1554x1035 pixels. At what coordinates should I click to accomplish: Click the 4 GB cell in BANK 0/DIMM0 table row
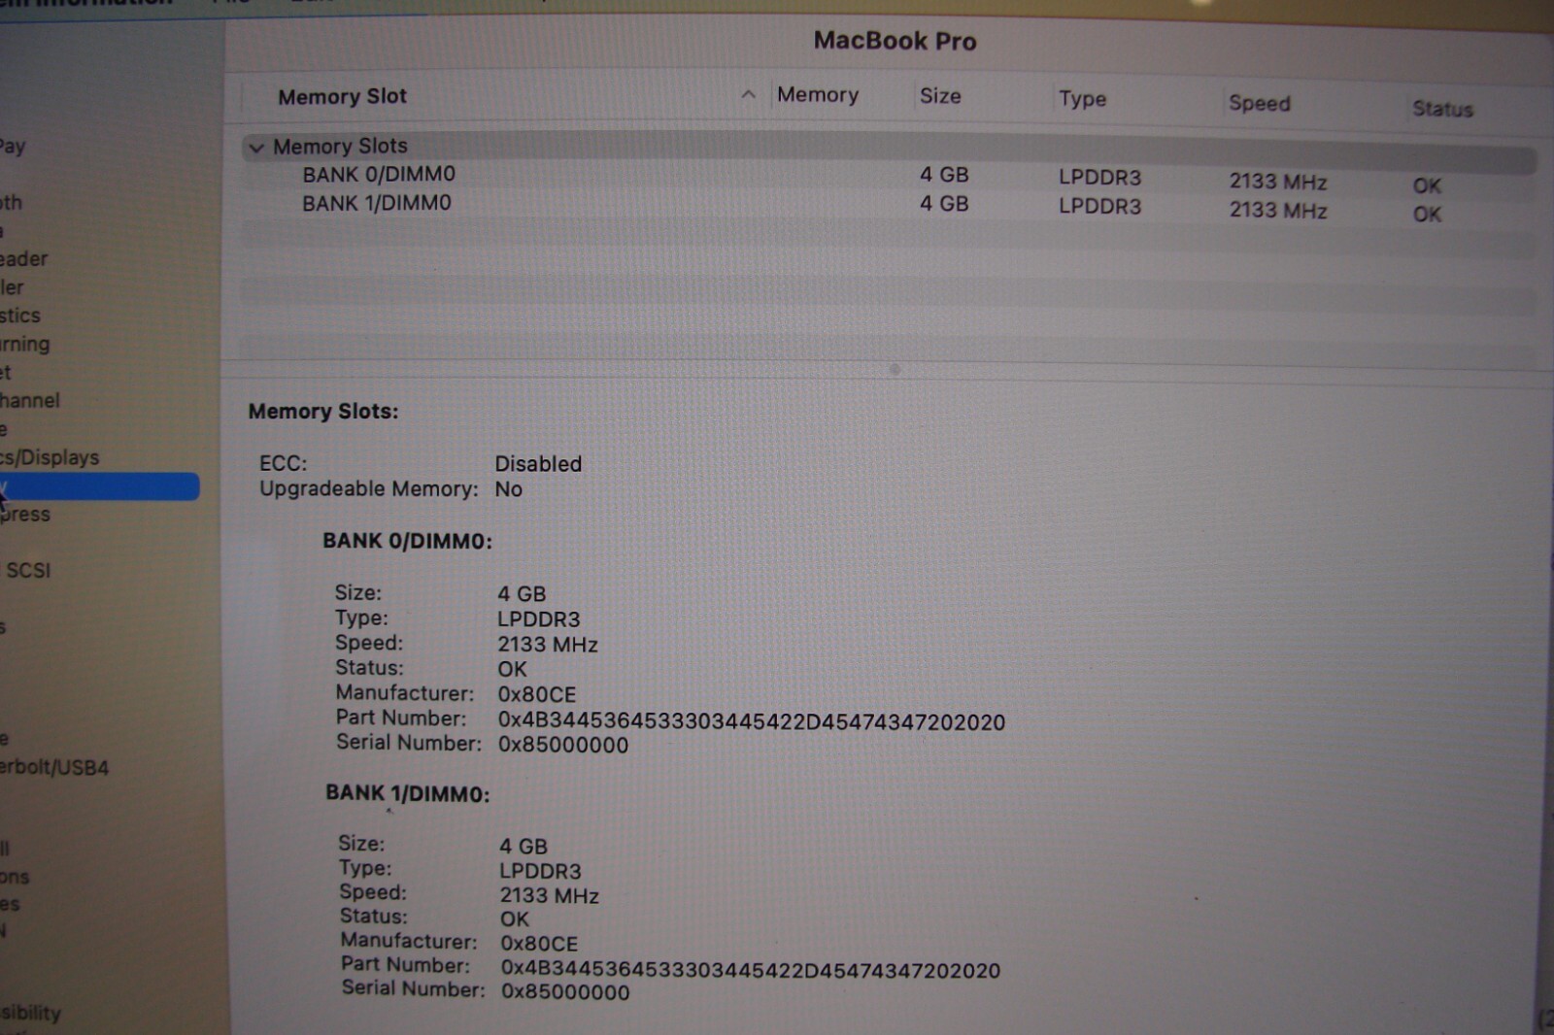coord(944,175)
